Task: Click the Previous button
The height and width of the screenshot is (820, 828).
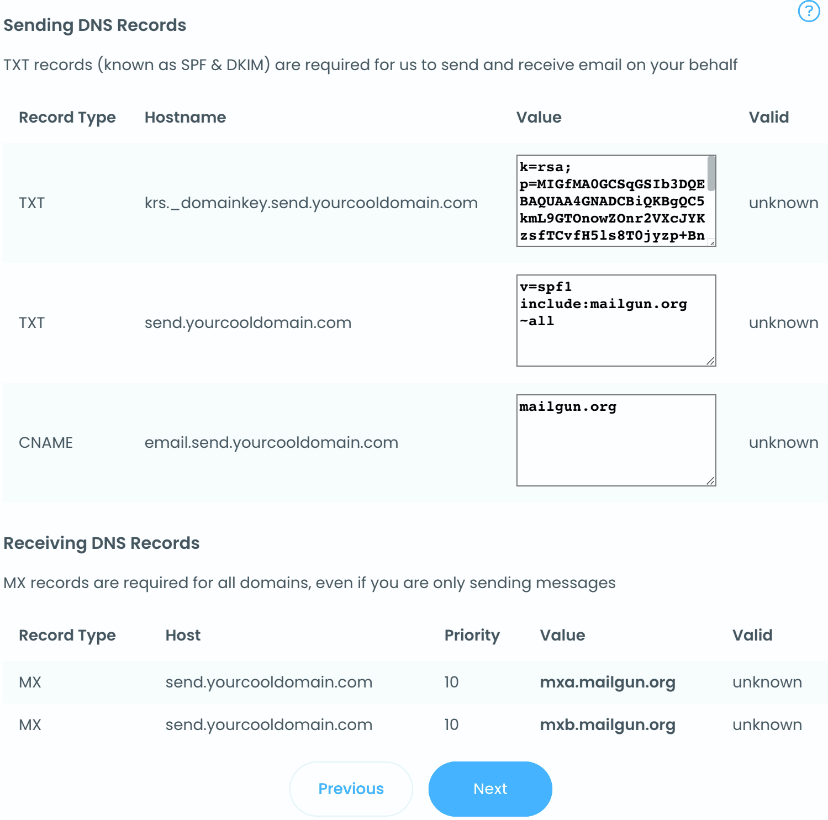Action: click(x=351, y=789)
